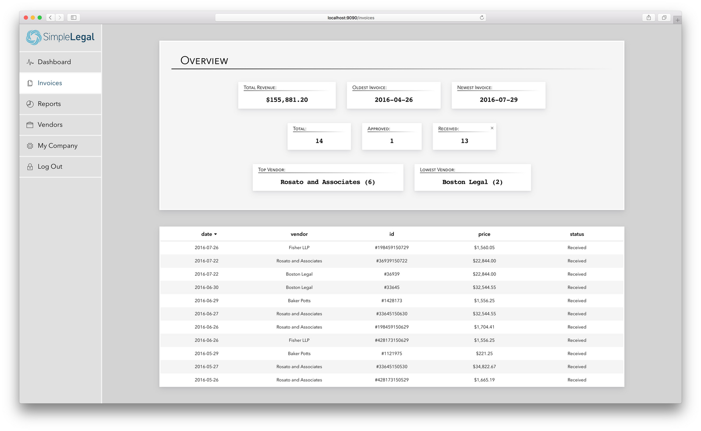Image resolution: width=701 pixels, height=431 pixels.
Task: Click the Invoices document icon
Action: tap(29, 83)
